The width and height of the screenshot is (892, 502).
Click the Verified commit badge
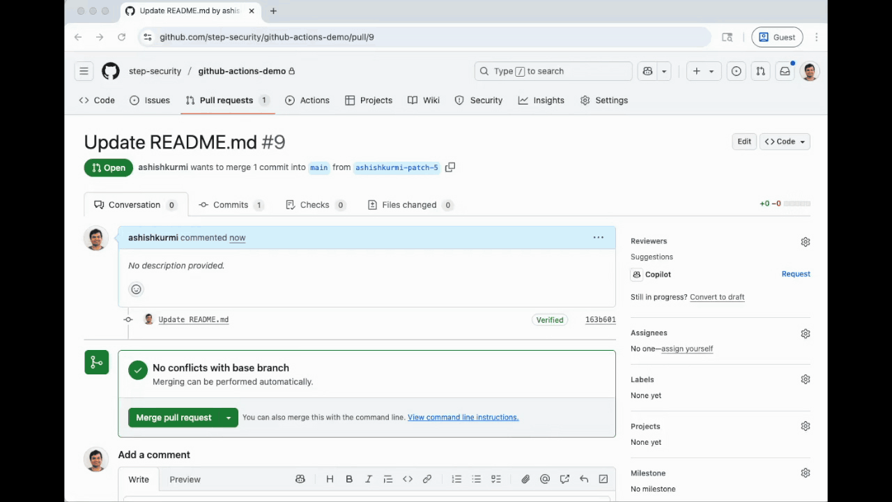(550, 320)
